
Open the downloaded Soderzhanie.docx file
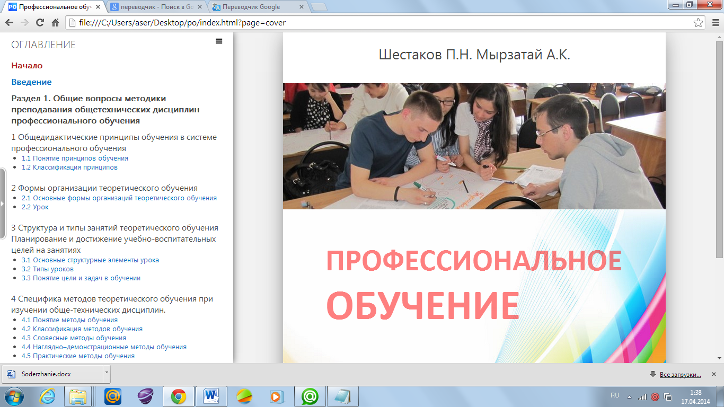(x=52, y=374)
